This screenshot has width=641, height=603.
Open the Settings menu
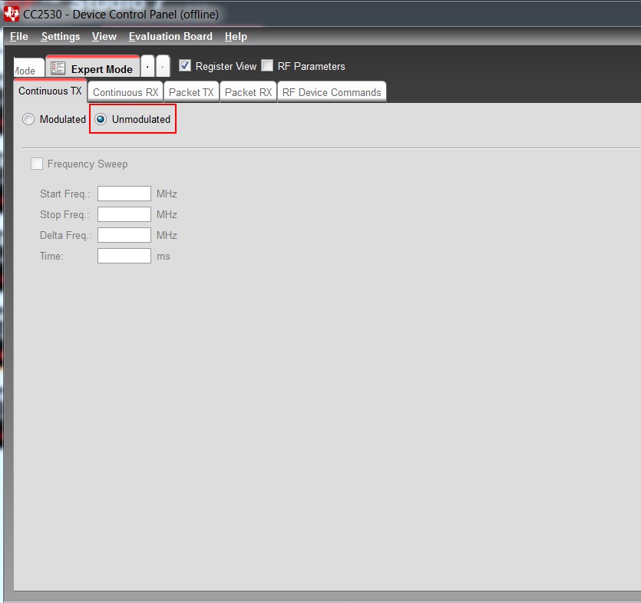point(61,36)
